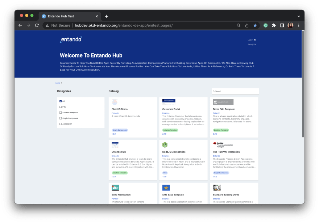Click version 2.1.0 on Customer Portal

point(164,134)
